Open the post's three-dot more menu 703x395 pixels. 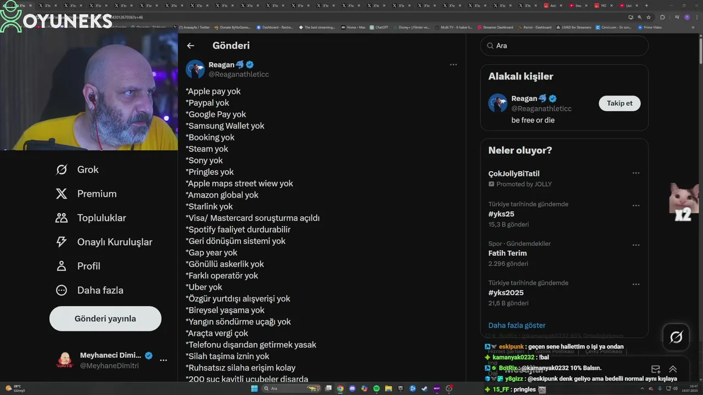pos(453,65)
